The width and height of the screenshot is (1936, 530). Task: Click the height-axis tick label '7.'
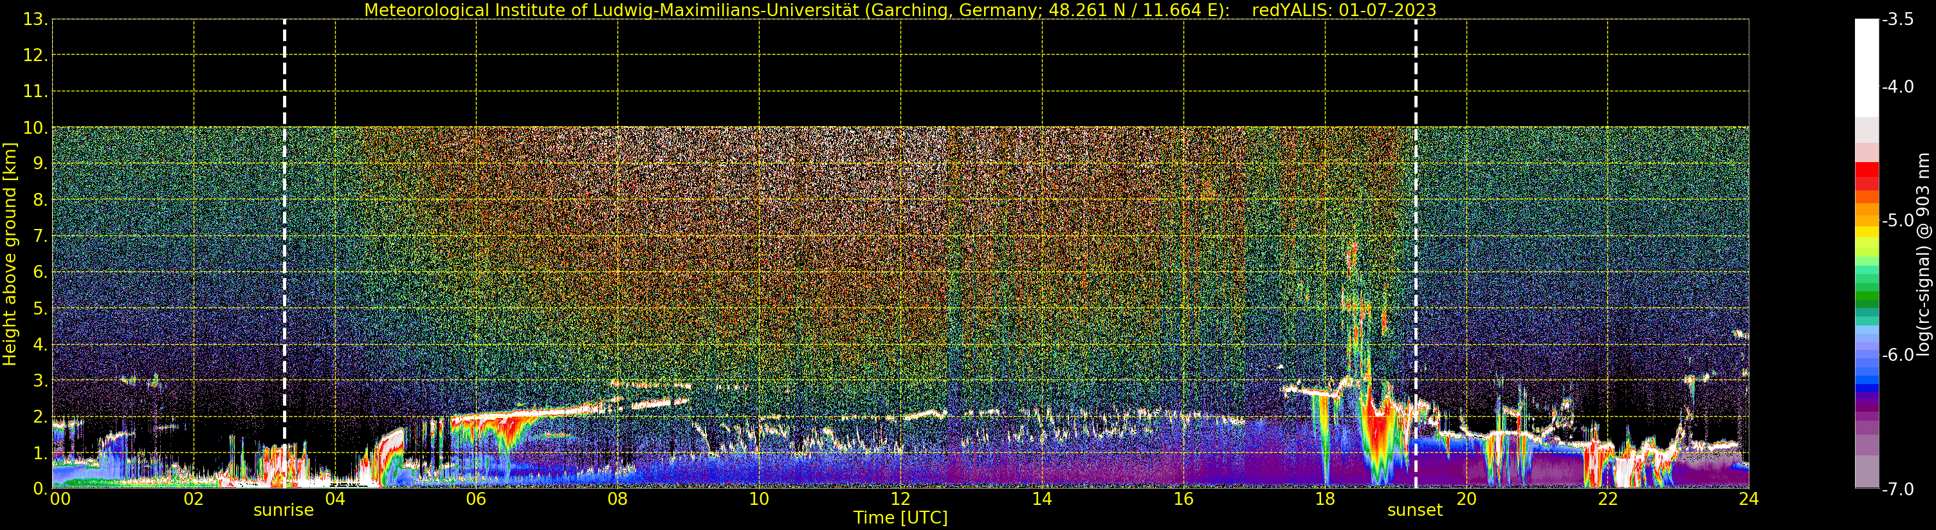coord(41,236)
